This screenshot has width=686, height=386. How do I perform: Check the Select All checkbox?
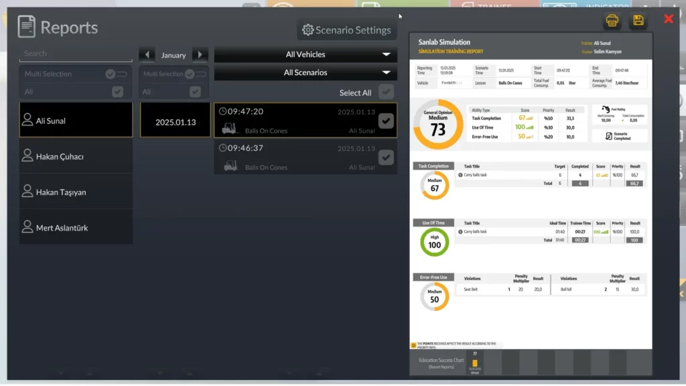coord(386,92)
